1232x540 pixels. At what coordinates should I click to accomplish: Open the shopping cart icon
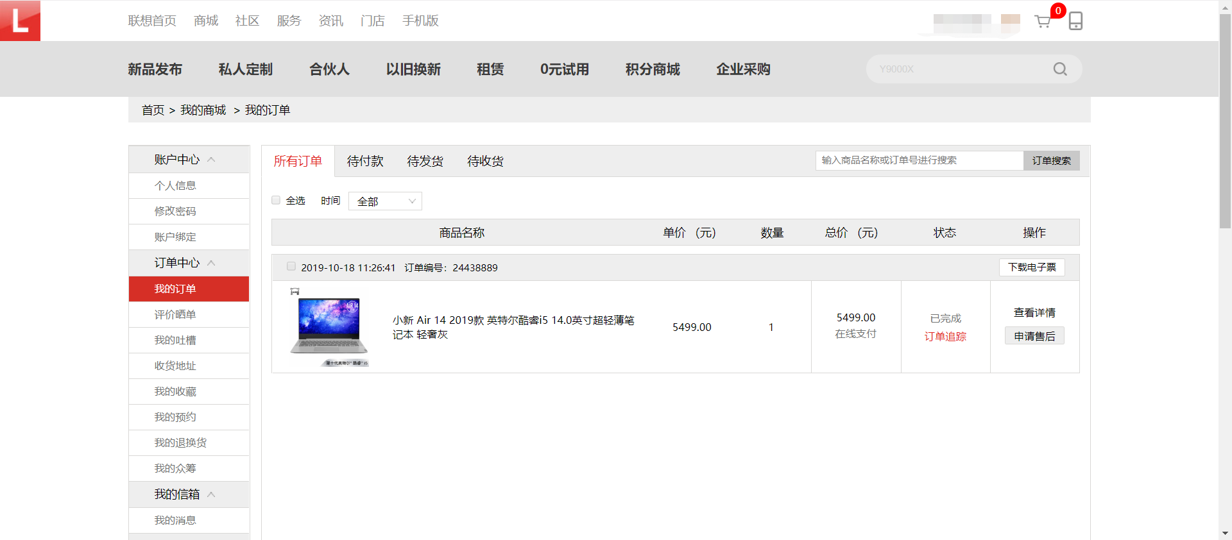click(1043, 22)
